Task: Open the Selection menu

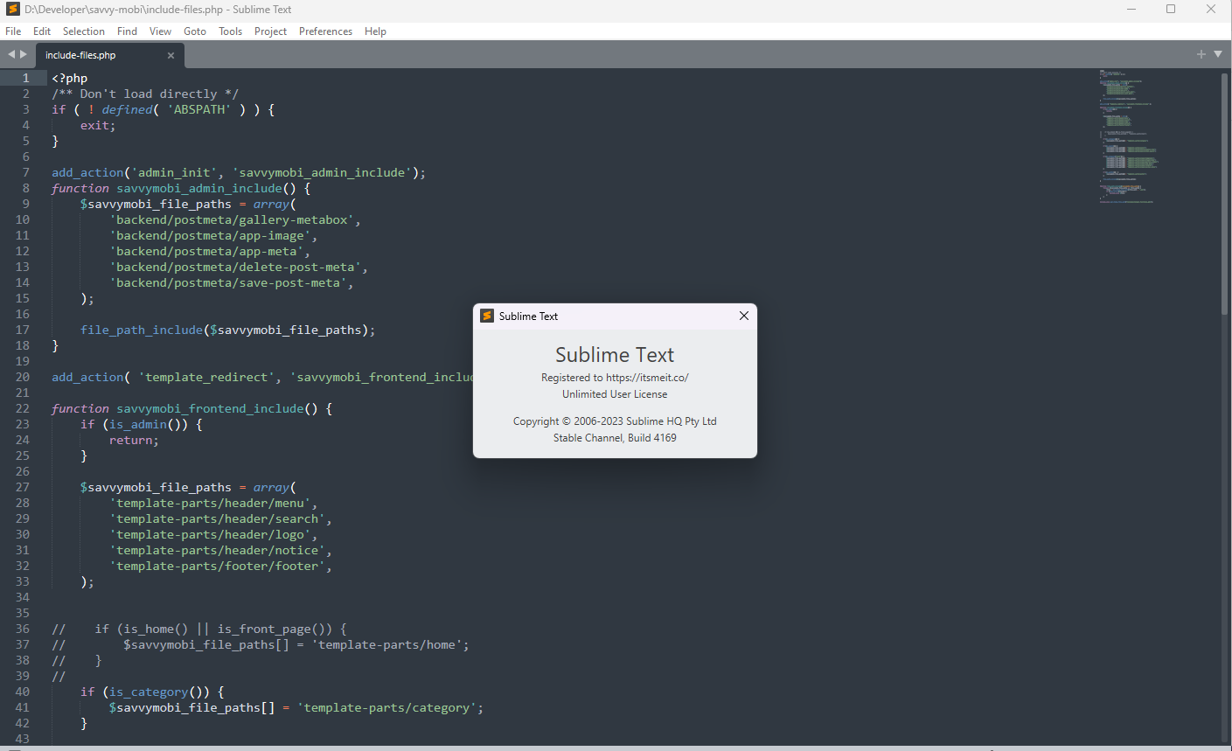Action: pos(84,31)
